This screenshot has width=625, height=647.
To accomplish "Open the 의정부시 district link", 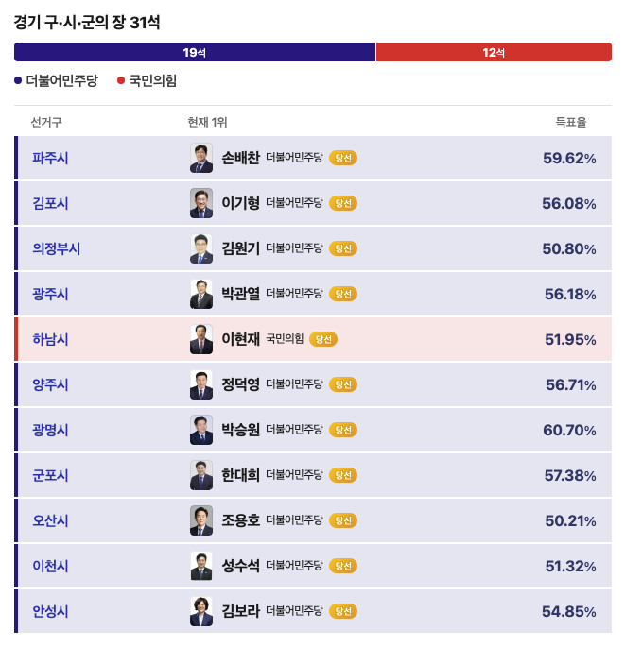I will pyautogui.click(x=56, y=248).
